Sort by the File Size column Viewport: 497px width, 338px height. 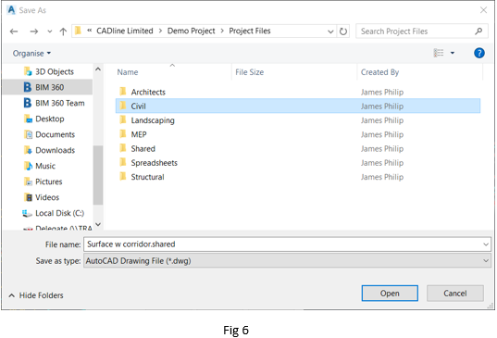(x=250, y=72)
